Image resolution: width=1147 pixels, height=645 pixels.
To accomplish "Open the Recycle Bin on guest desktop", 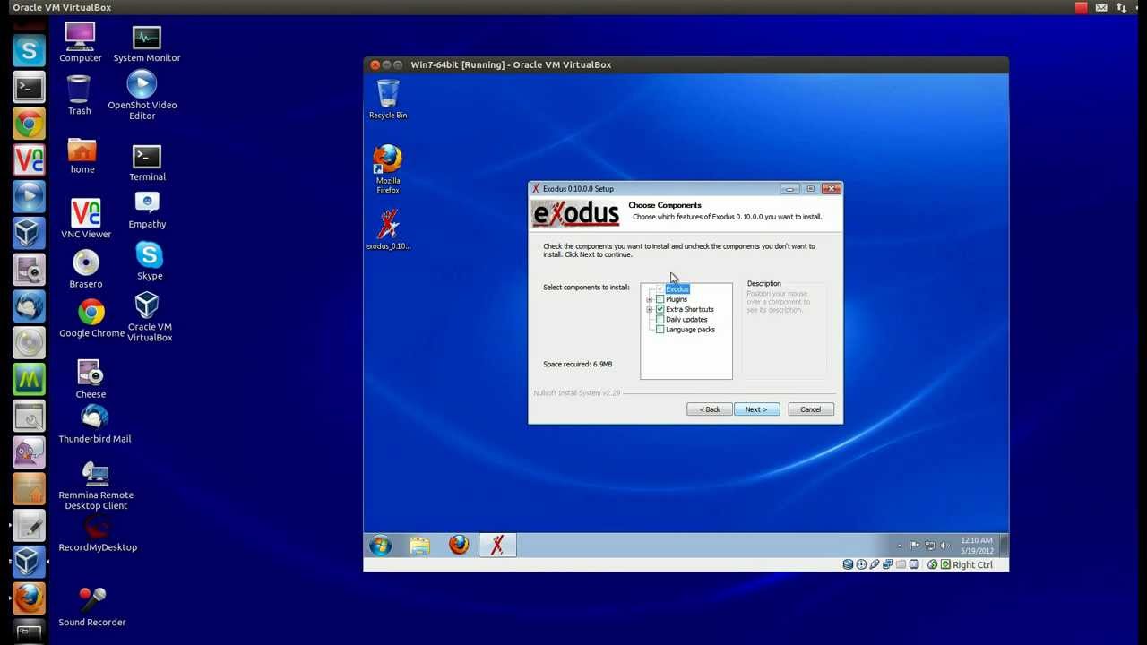I will click(x=388, y=99).
